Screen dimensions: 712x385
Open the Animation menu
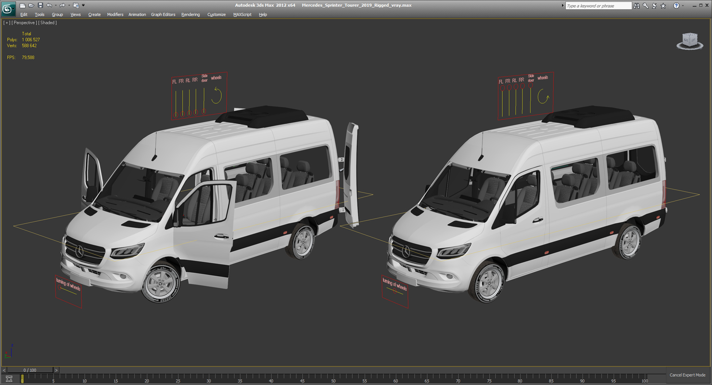[x=137, y=14]
